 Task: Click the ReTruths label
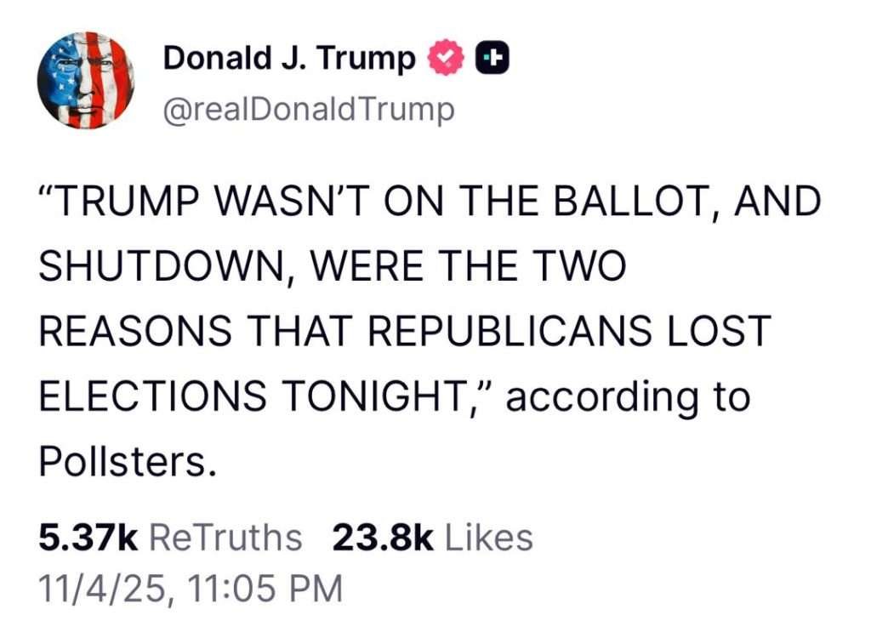225,538
